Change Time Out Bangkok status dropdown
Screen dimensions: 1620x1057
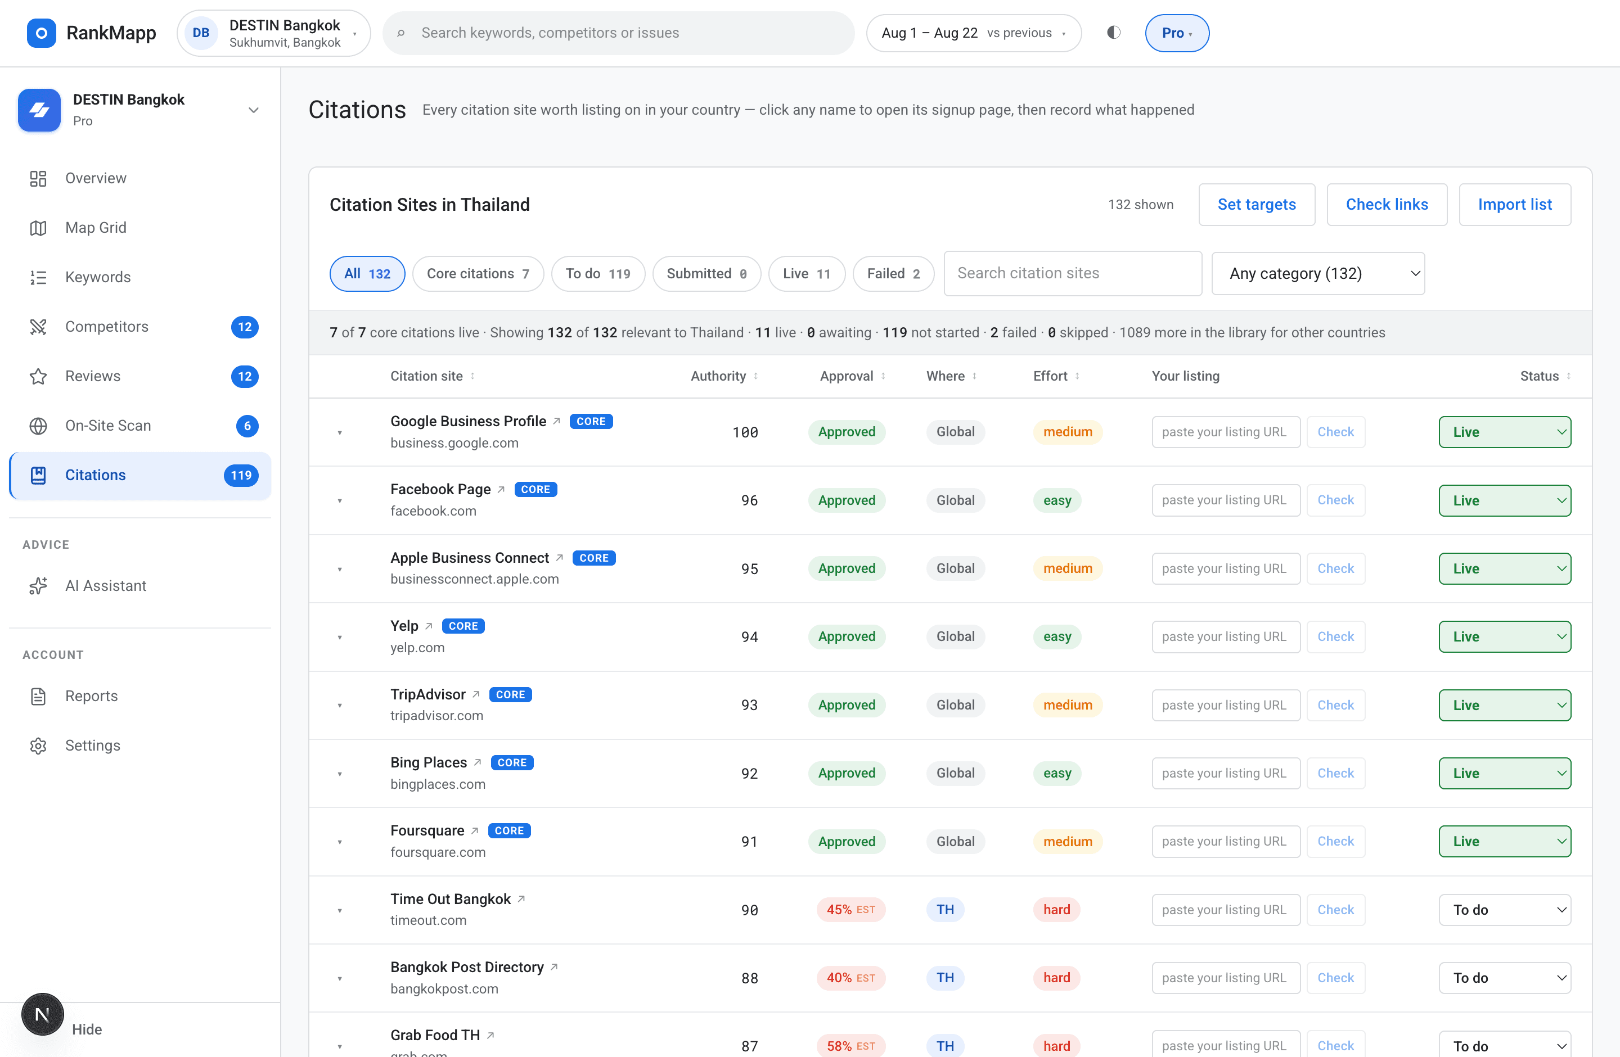[x=1504, y=910]
